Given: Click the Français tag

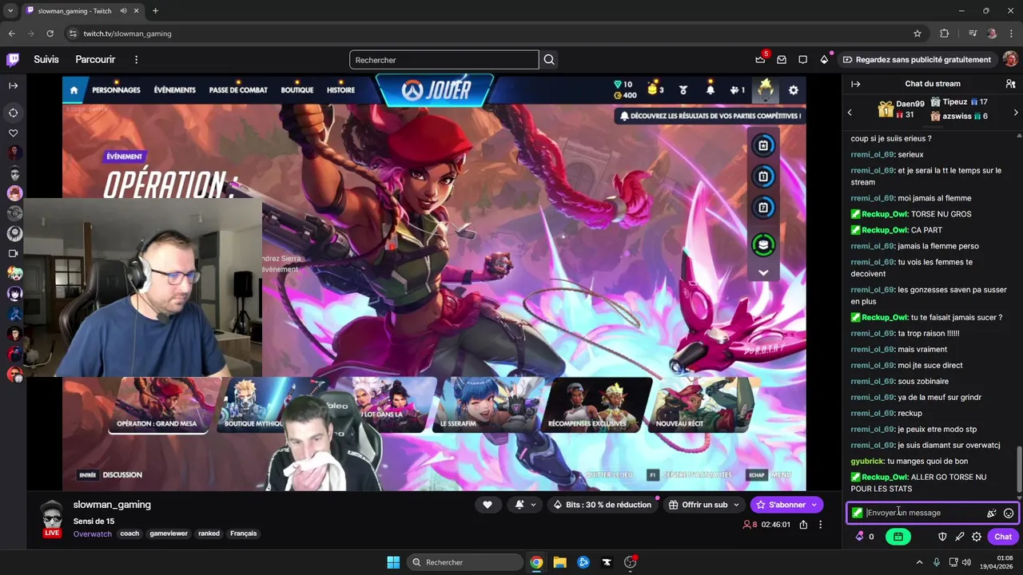Looking at the screenshot, I should [x=244, y=533].
